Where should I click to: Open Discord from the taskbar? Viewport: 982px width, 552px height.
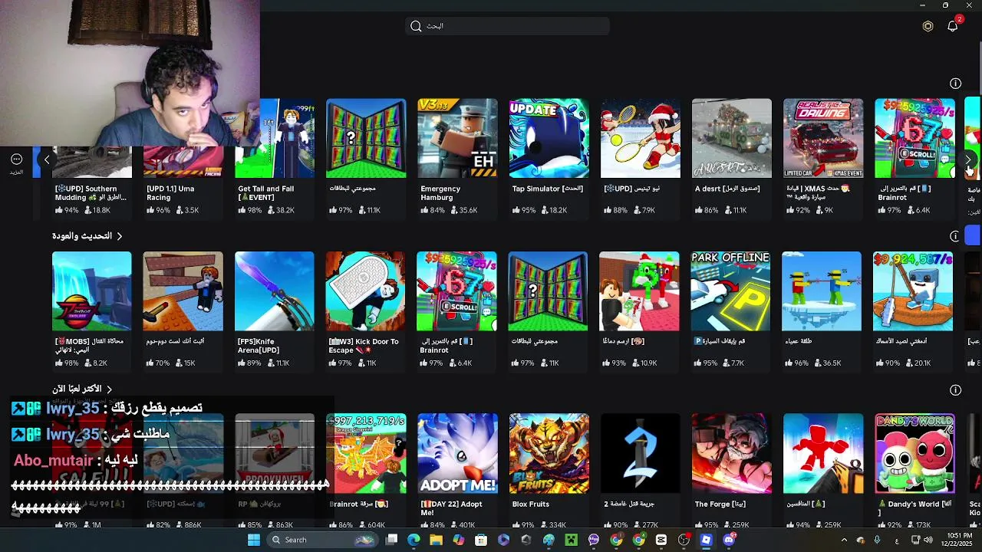(729, 540)
